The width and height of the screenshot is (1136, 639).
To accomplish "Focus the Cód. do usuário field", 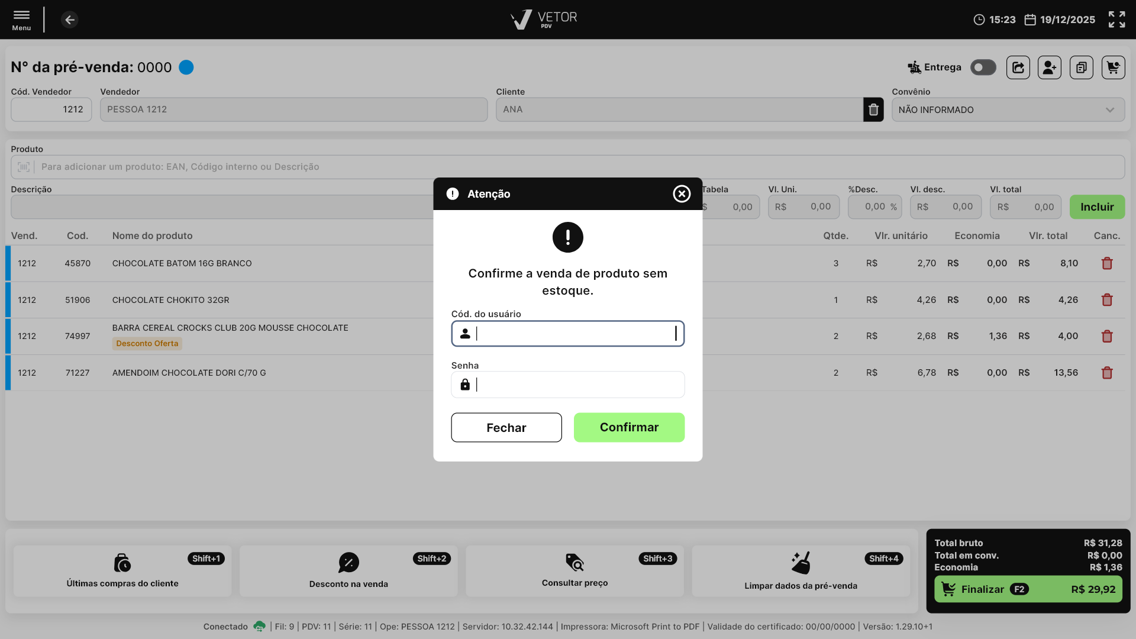I will [x=574, y=334].
